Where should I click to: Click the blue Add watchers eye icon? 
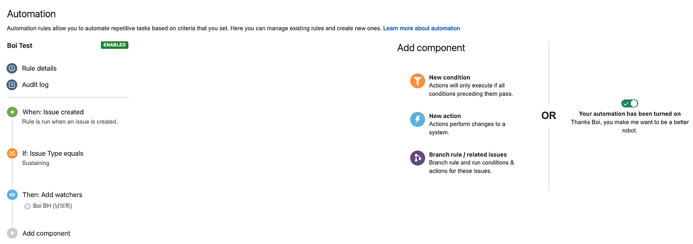pos(12,195)
